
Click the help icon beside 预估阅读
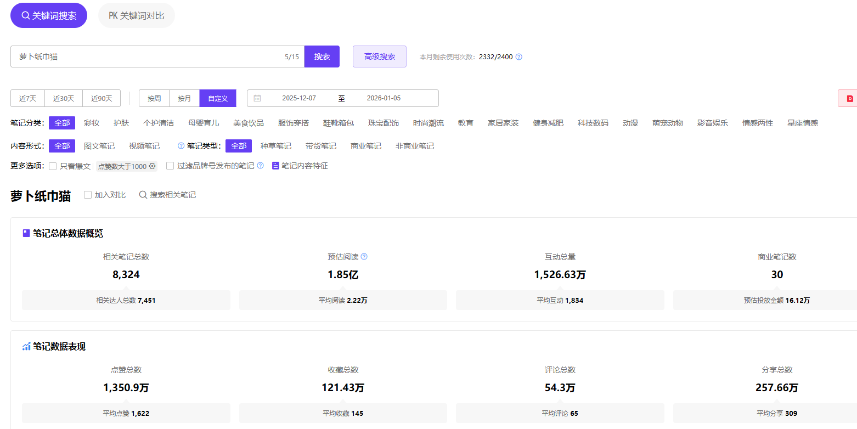coord(364,257)
